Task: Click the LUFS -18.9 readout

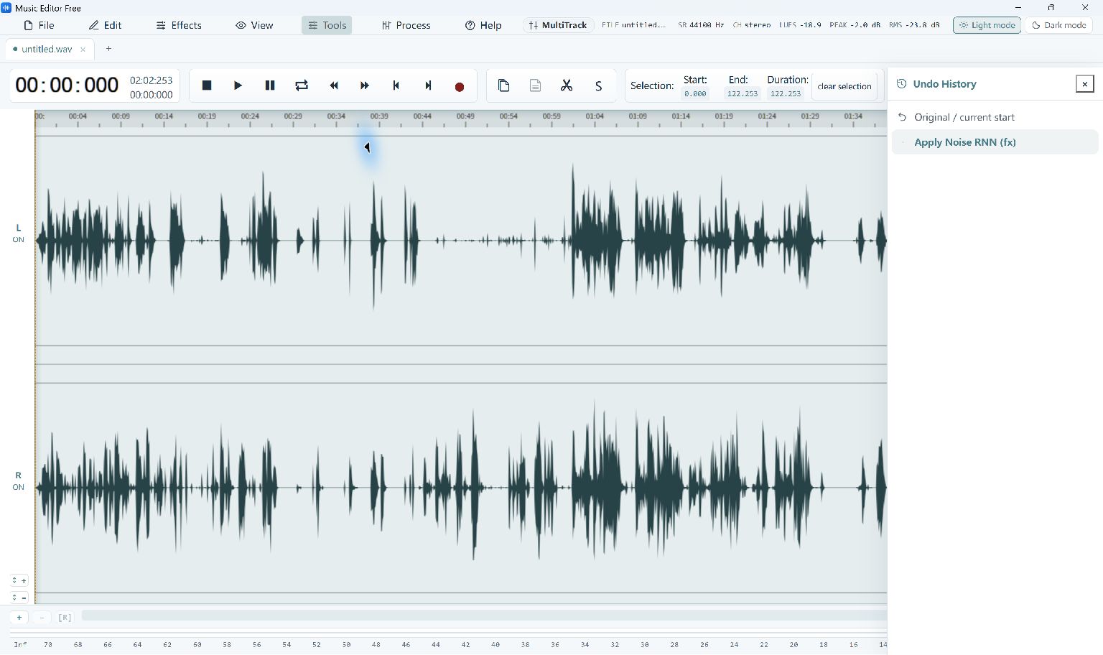Action: click(800, 25)
